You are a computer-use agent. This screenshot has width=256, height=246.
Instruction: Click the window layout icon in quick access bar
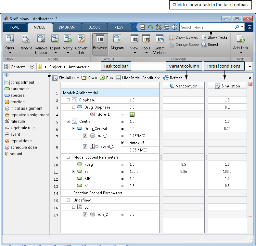167,27
